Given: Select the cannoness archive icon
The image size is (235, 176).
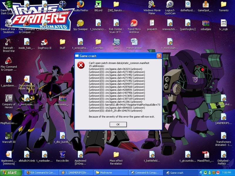Looking at the screenshot, I should 63,98.
